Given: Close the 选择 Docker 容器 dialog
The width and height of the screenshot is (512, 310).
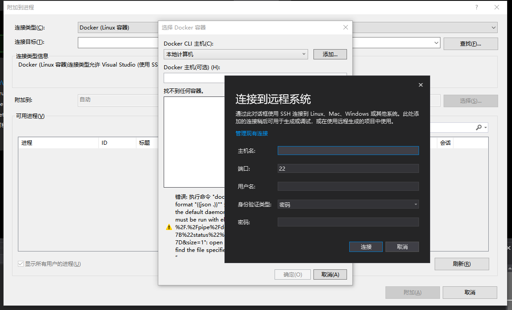Looking at the screenshot, I should click(x=346, y=27).
